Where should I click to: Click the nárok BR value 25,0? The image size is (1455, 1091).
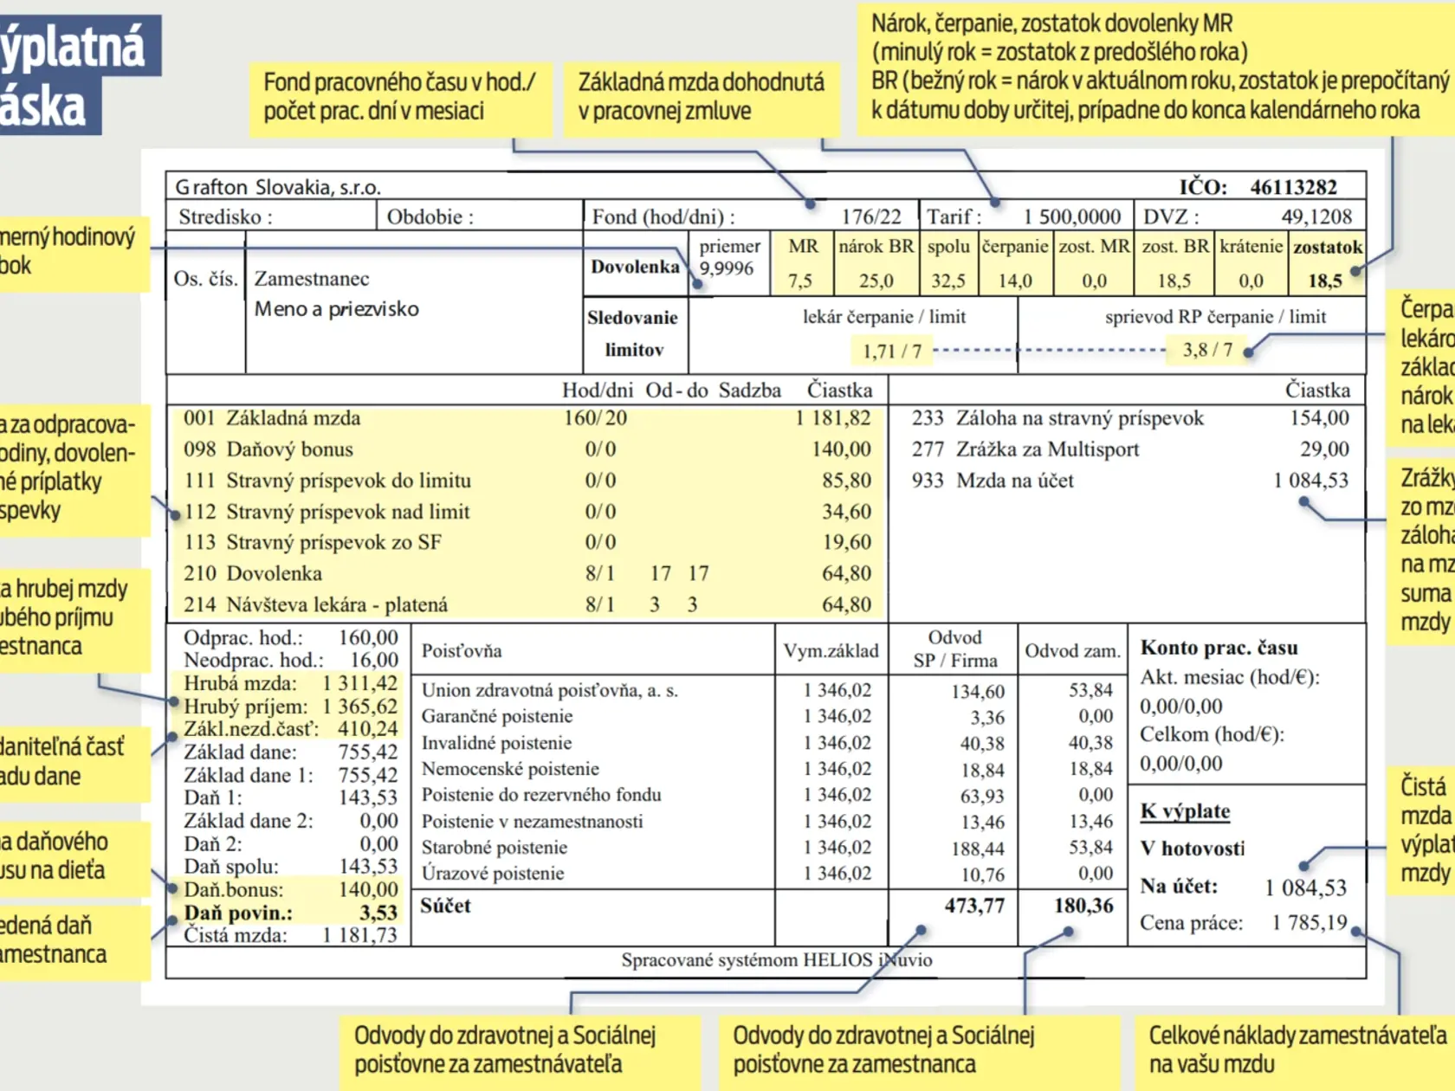click(876, 281)
